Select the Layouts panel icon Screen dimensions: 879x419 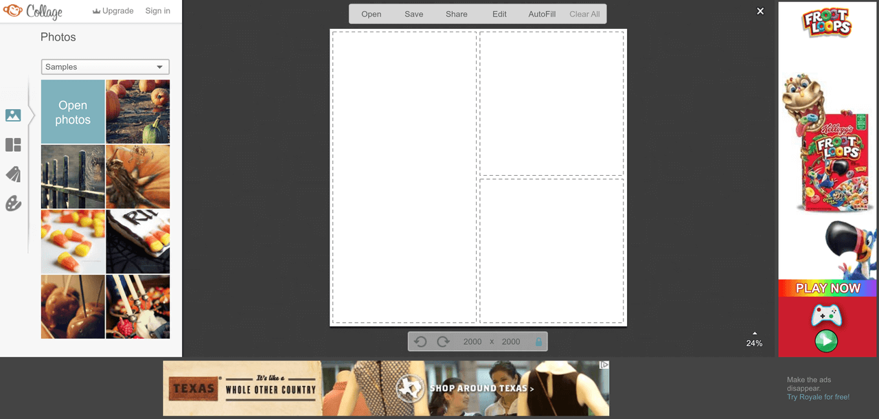pyautogui.click(x=14, y=145)
